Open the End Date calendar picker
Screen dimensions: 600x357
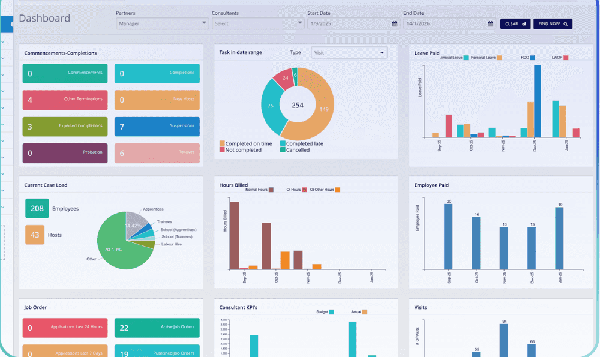coord(491,24)
